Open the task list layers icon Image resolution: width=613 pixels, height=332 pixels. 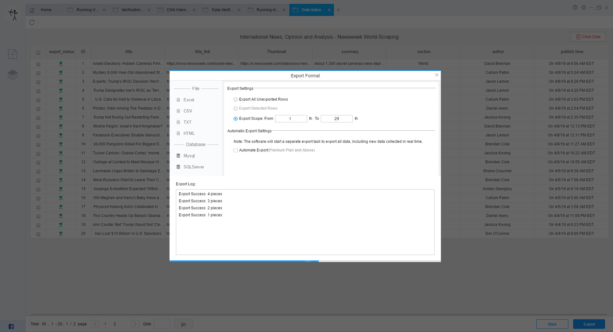point(13,74)
